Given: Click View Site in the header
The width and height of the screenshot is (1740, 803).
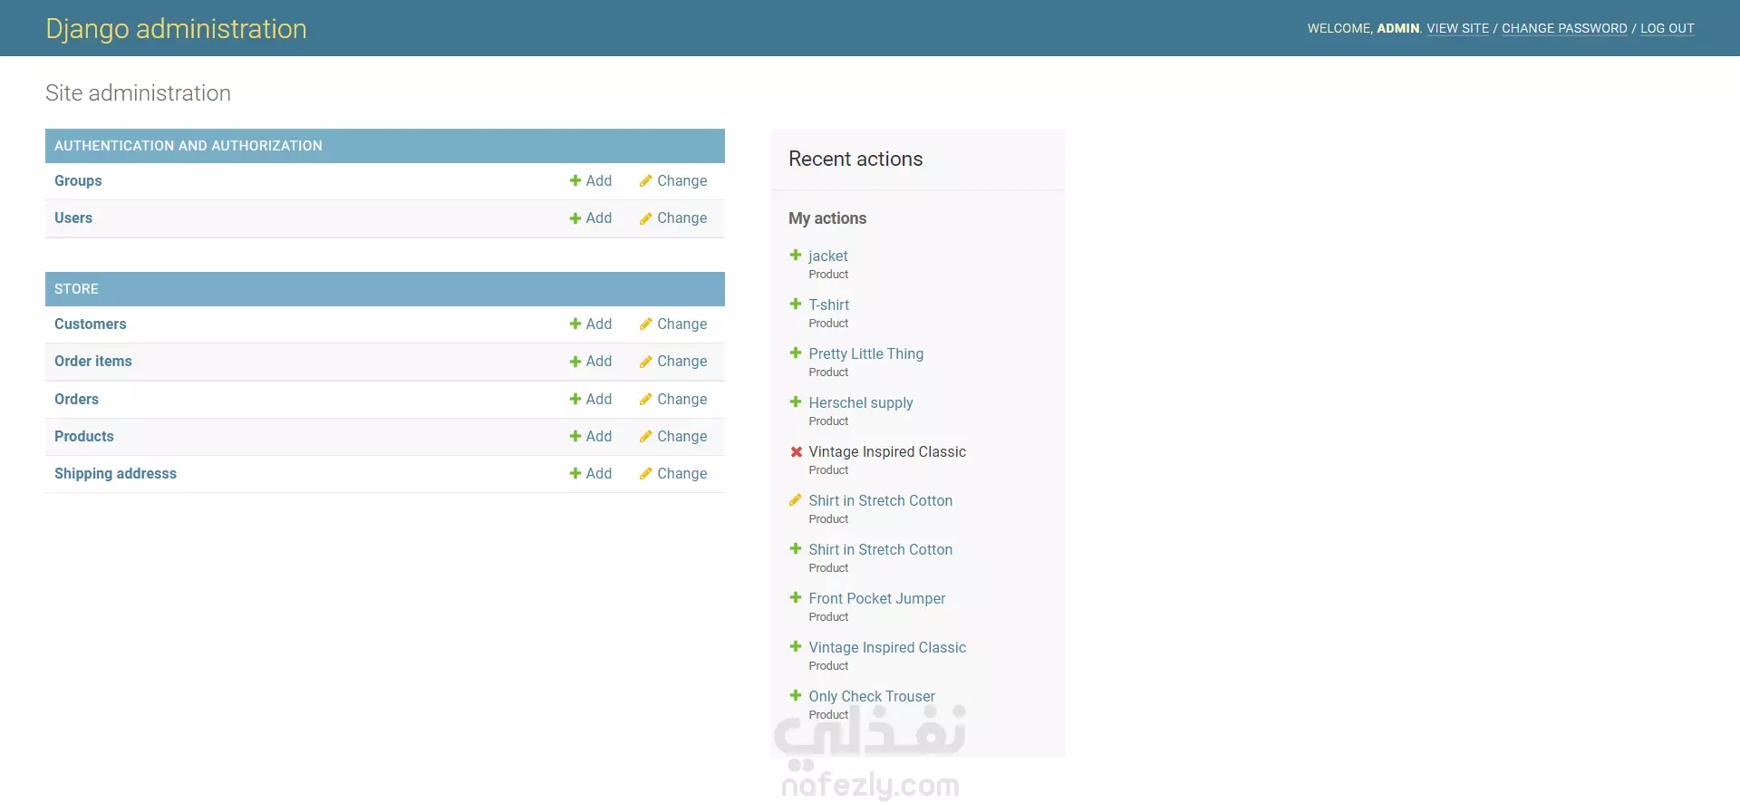Looking at the screenshot, I should pos(1457,28).
